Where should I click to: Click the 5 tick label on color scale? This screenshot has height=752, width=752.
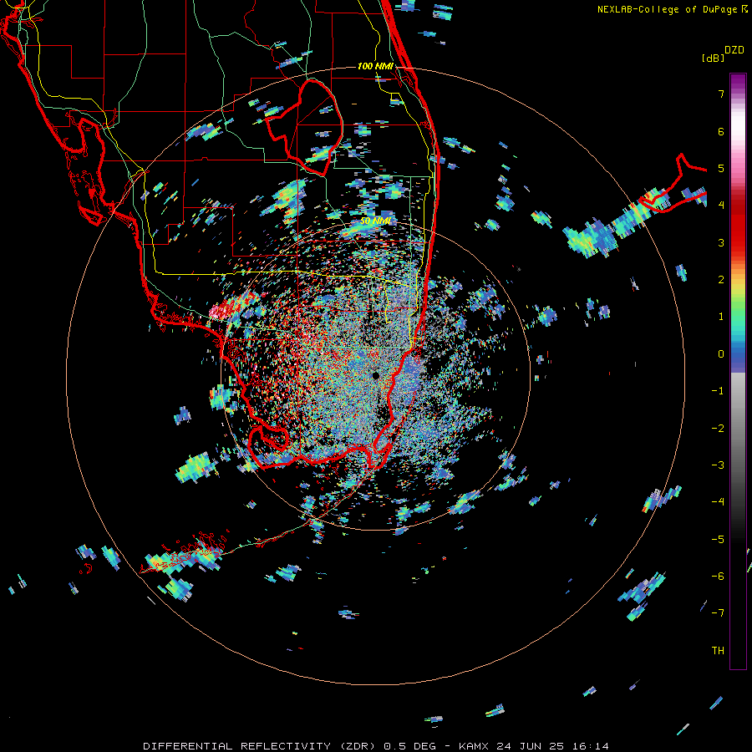coord(721,168)
